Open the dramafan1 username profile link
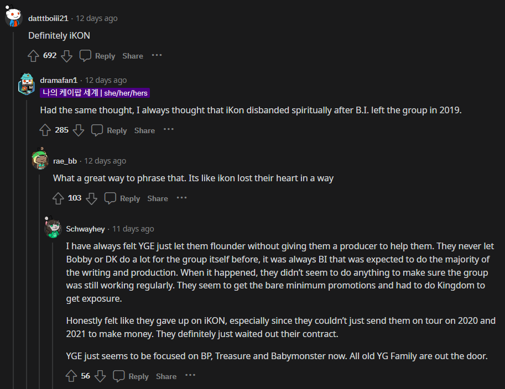This screenshot has width=505, height=389. click(x=60, y=80)
